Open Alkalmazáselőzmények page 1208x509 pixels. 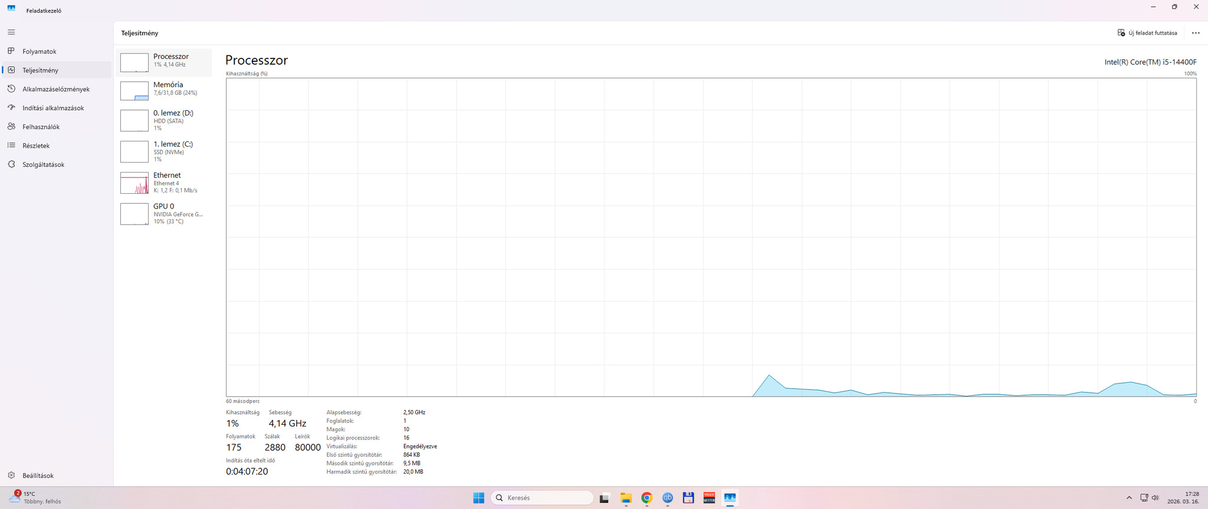(x=57, y=89)
